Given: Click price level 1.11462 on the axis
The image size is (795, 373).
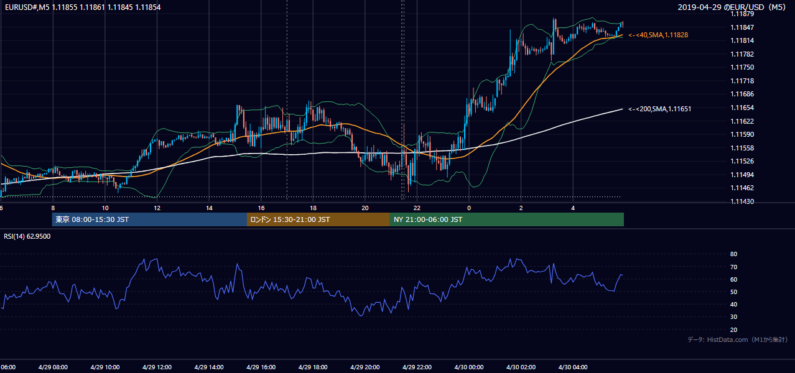Looking at the screenshot, I should pos(742,188).
